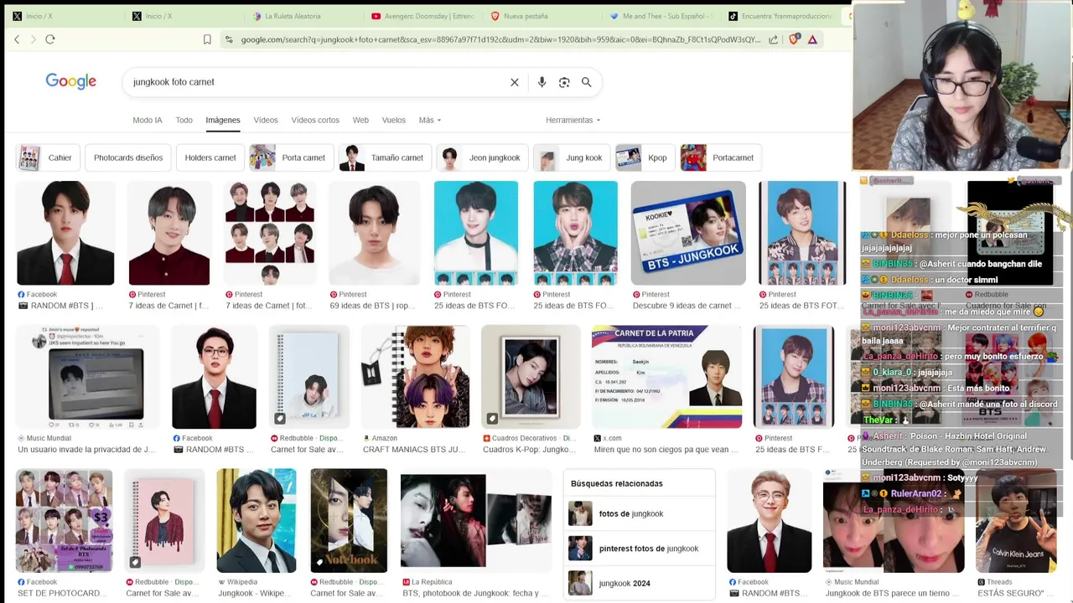Click the bookmark icon in address bar
The height and width of the screenshot is (603, 1073).
tap(207, 39)
